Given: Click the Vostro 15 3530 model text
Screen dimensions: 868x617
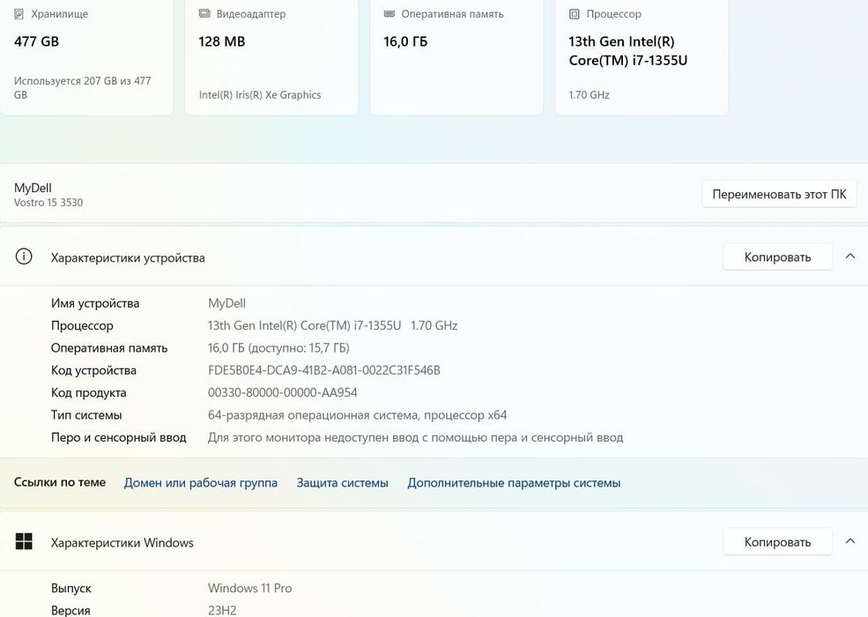Looking at the screenshot, I should [48, 203].
